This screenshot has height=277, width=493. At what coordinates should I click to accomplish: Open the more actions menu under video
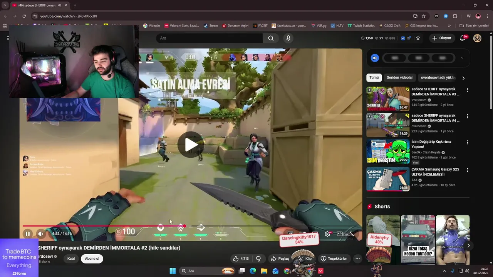click(357, 259)
